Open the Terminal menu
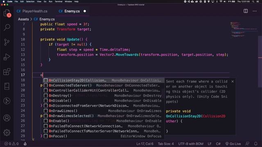This screenshot has height=147, width=262. (59, 2)
